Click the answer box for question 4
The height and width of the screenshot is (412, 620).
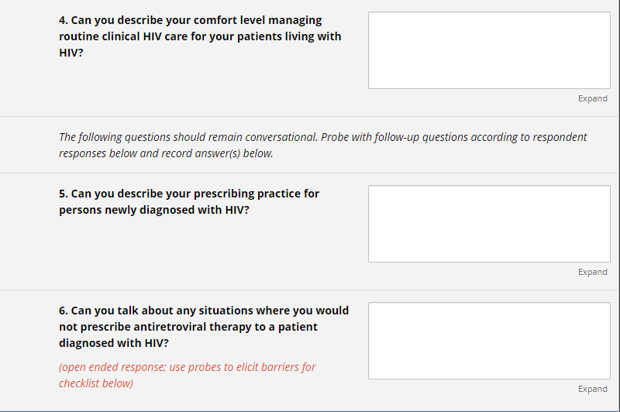coord(489,50)
